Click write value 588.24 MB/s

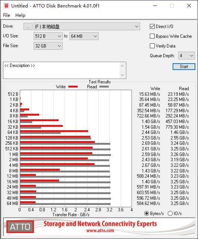click(148, 176)
